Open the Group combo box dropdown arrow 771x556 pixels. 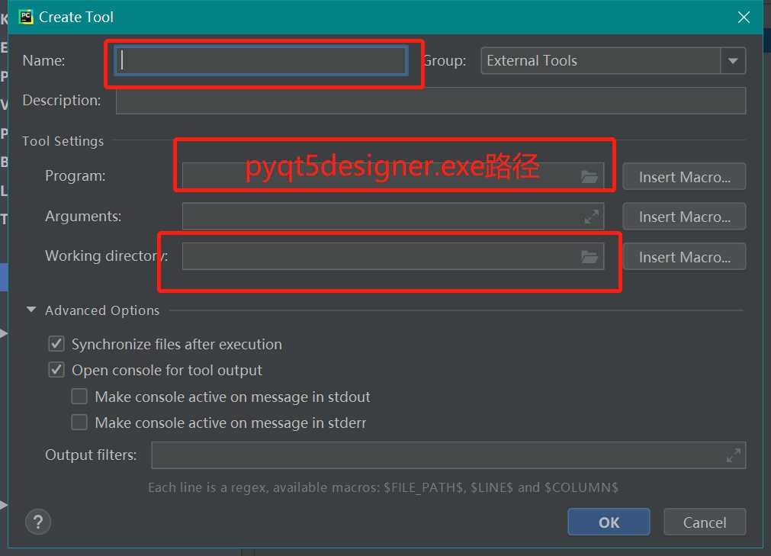[x=733, y=61]
